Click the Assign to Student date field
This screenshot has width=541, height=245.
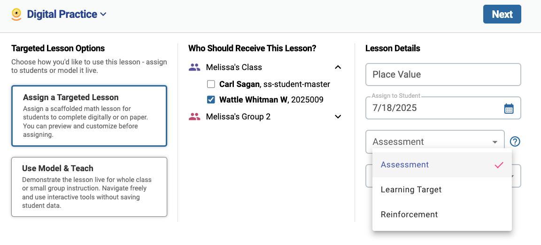(x=443, y=108)
